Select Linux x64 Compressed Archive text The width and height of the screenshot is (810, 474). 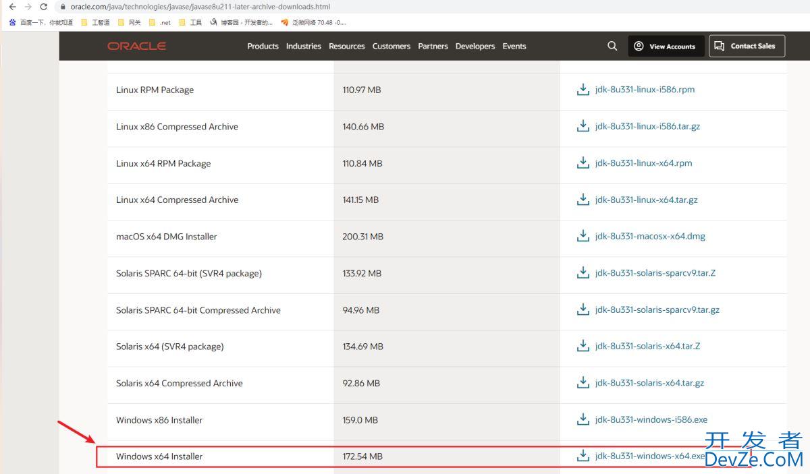click(x=177, y=200)
